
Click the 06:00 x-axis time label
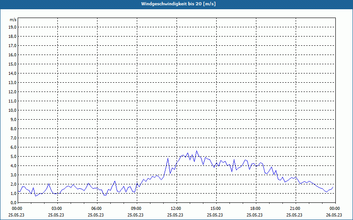pos(96,209)
